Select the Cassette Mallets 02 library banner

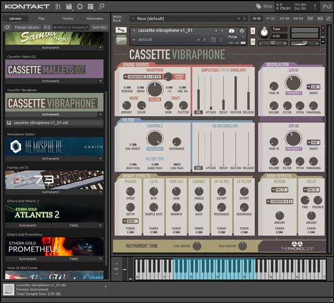(x=54, y=69)
